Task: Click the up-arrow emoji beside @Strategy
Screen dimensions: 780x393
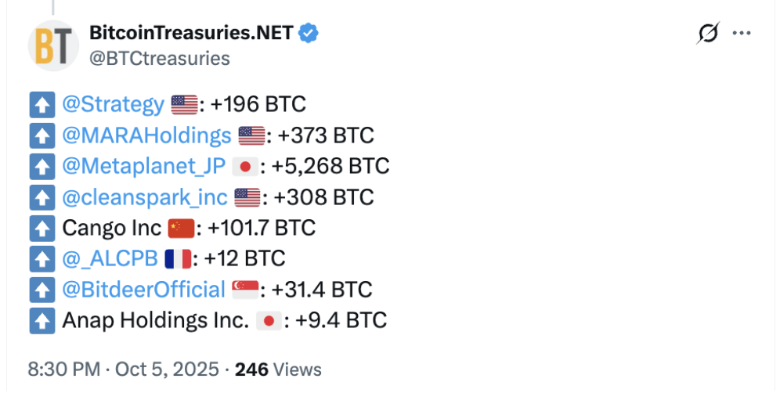Action: [41, 105]
